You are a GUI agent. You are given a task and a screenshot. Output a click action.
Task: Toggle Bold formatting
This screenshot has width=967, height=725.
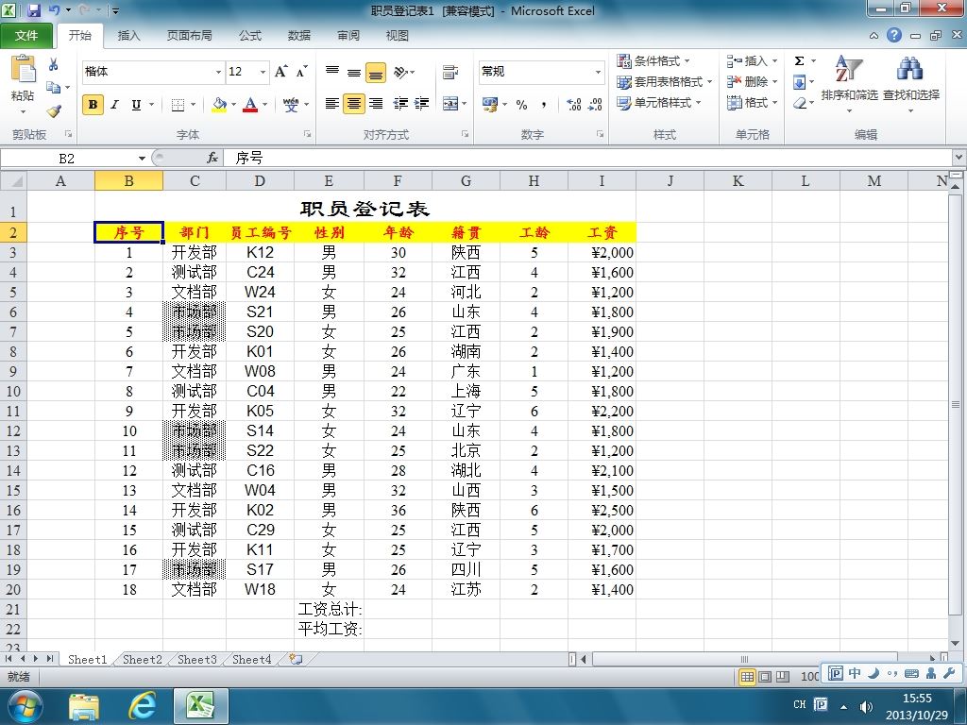pos(93,105)
